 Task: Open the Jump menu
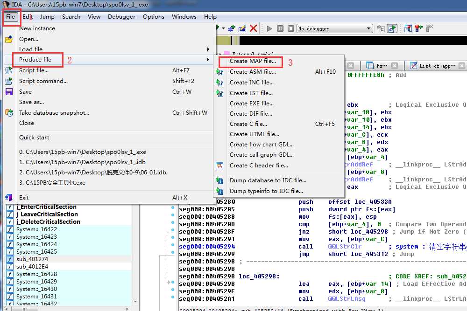pyautogui.click(x=47, y=17)
